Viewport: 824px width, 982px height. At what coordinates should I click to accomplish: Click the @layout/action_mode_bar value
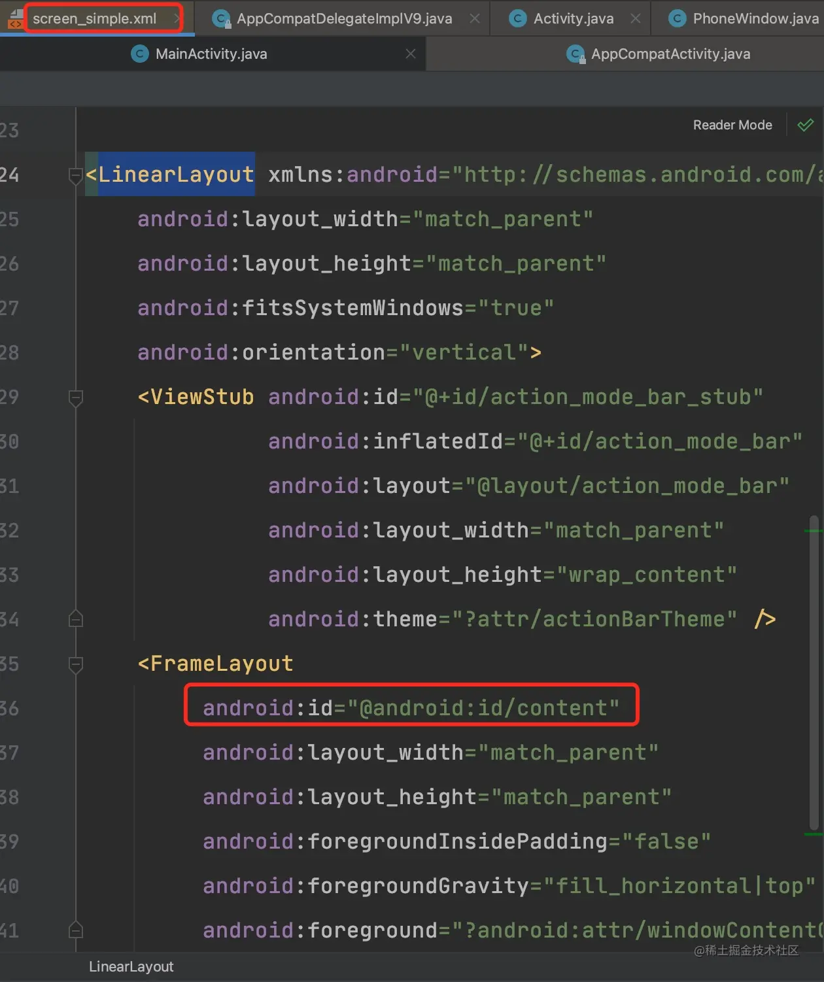(x=627, y=486)
